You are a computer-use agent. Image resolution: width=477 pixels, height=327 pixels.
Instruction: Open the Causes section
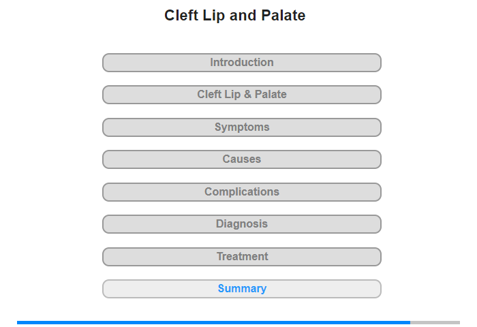[242, 159]
